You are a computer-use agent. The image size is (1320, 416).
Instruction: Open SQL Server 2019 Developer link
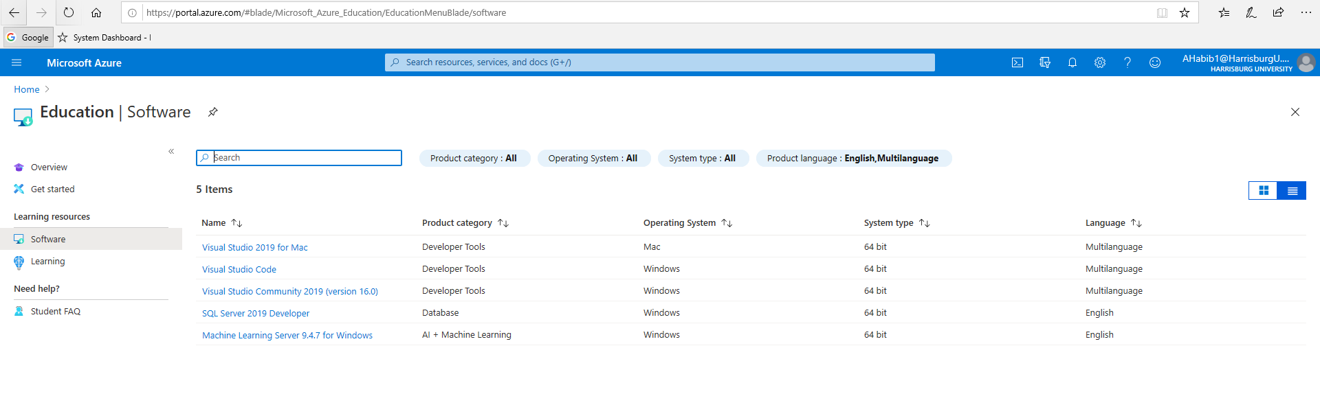256,313
